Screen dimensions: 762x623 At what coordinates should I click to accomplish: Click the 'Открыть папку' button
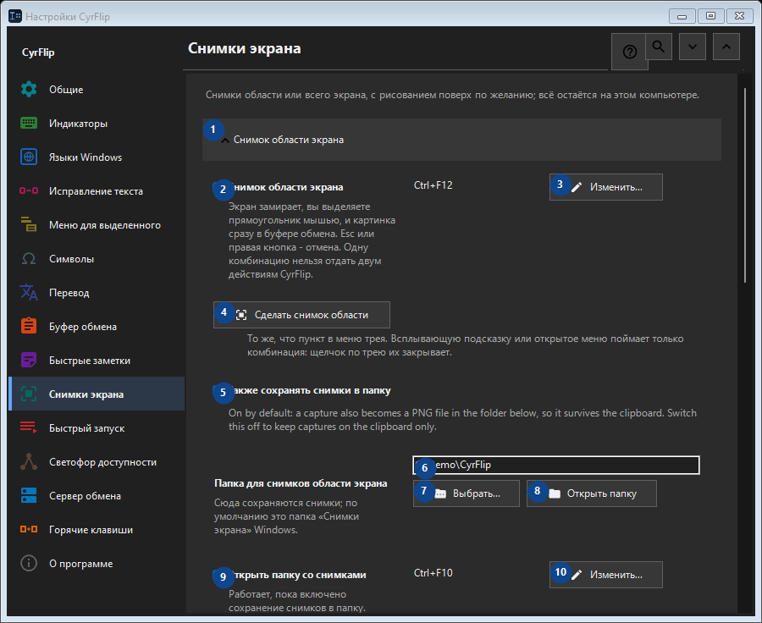[x=592, y=493]
